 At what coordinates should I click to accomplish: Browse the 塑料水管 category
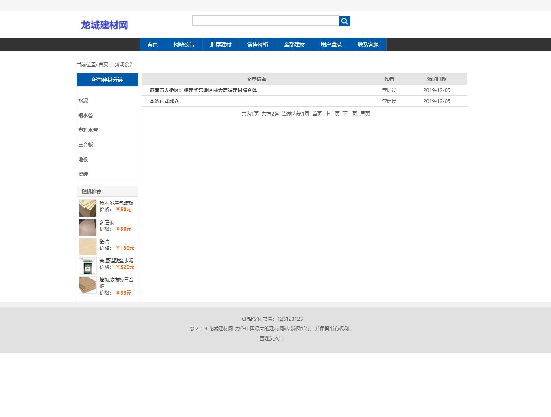(x=88, y=130)
